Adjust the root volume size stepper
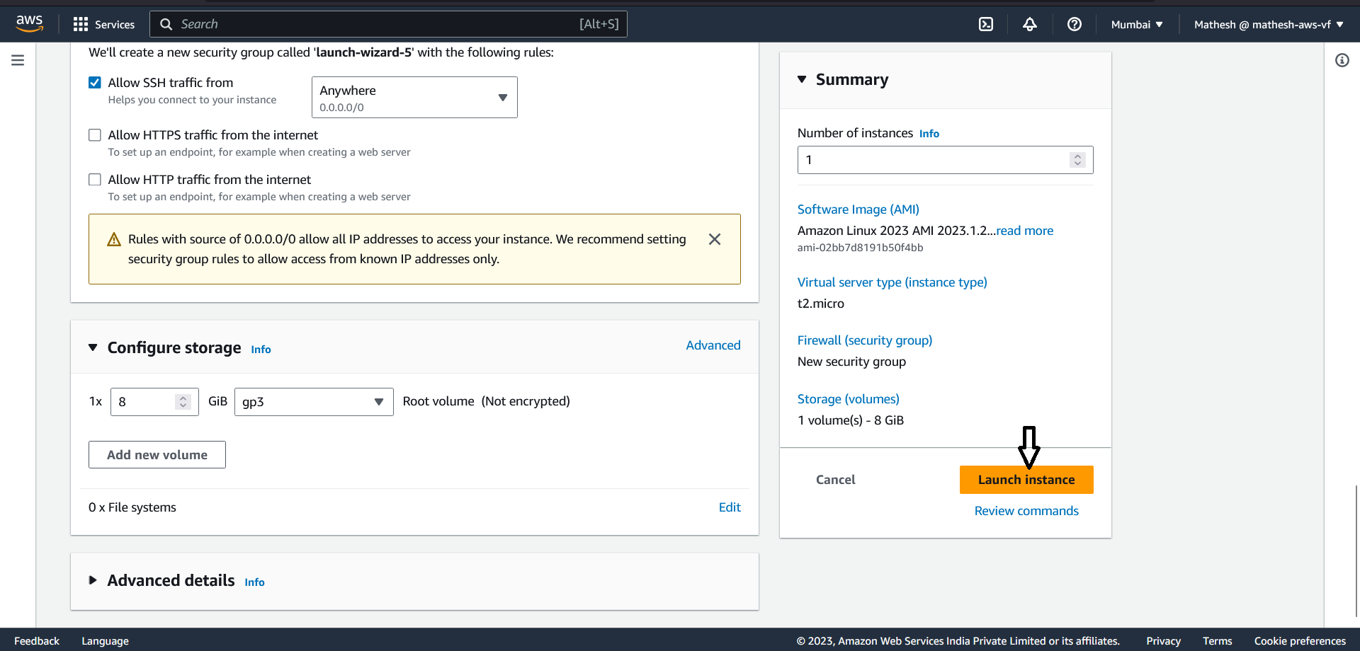The image size is (1360, 651). [x=183, y=402]
